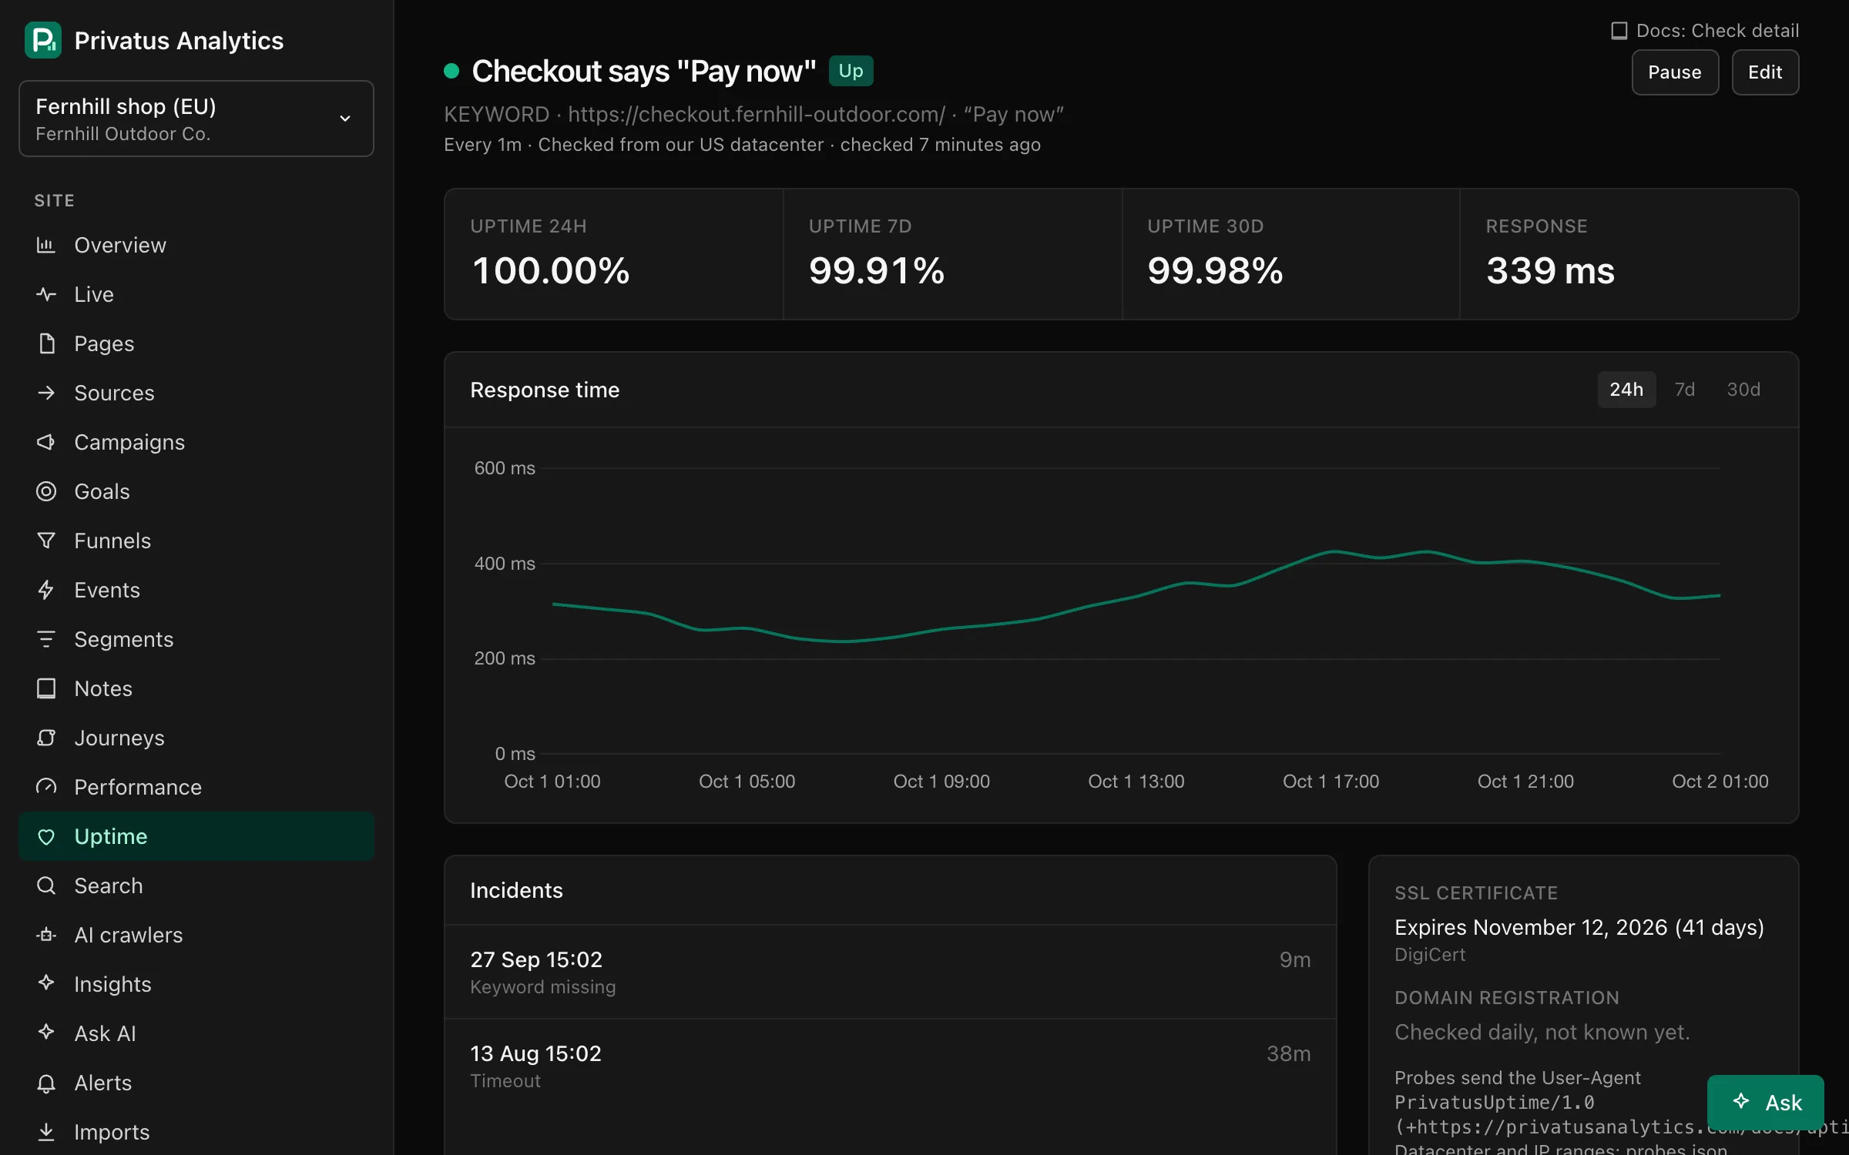Viewport: 1849px width, 1155px height.
Task: Open Insights in the sidebar
Action: pos(196,984)
